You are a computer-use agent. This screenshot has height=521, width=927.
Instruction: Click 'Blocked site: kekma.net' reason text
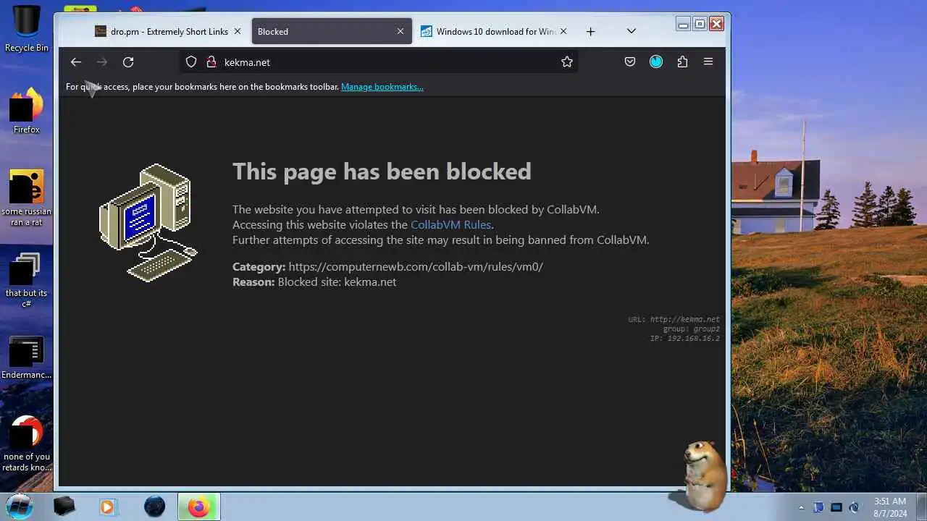pos(337,282)
